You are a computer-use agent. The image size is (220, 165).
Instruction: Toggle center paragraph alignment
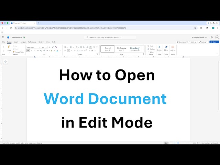68,51
